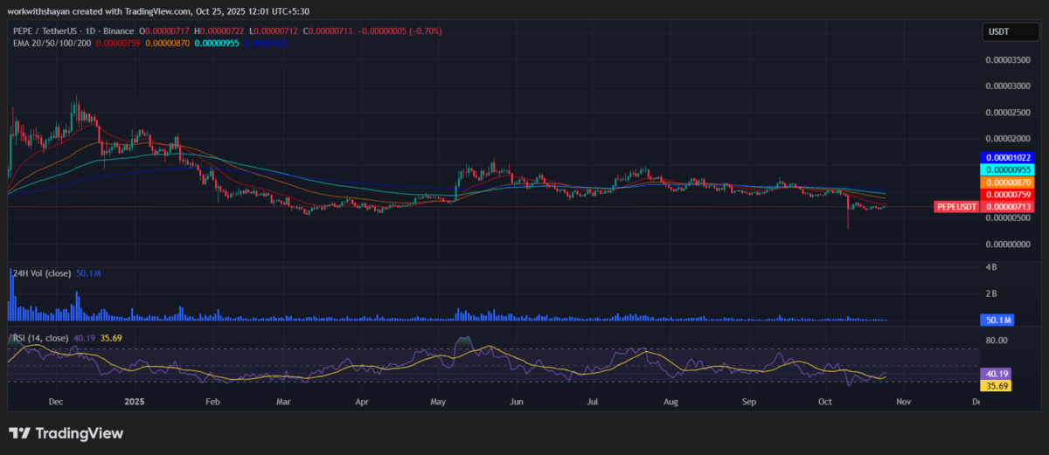Viewport: 1049px width, 455px height.
Task: Click the Aug label on time axis
Action: 671,402
